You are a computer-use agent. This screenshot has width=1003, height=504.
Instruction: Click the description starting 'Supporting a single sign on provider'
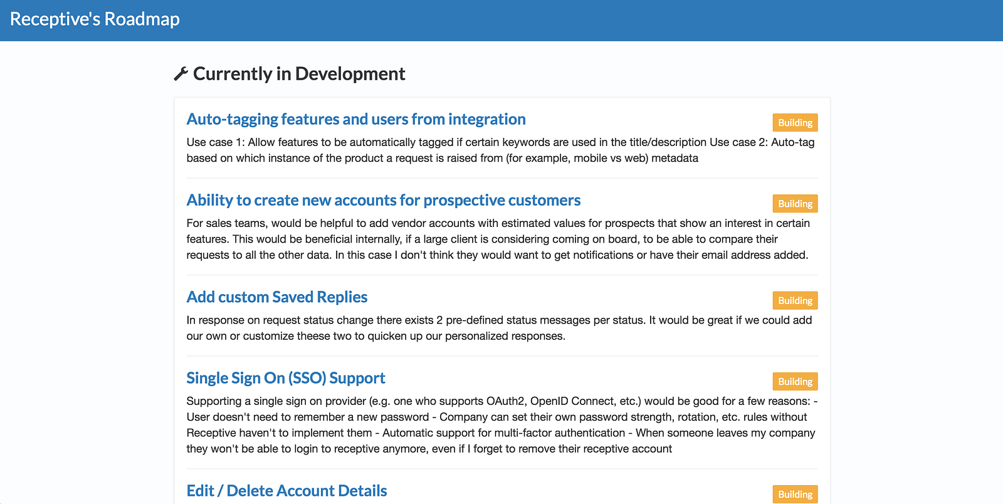click(x=502, y=425)
